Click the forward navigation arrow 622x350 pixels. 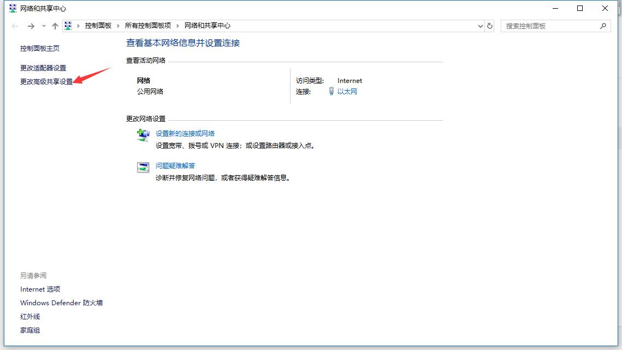[x=31, y=26]
